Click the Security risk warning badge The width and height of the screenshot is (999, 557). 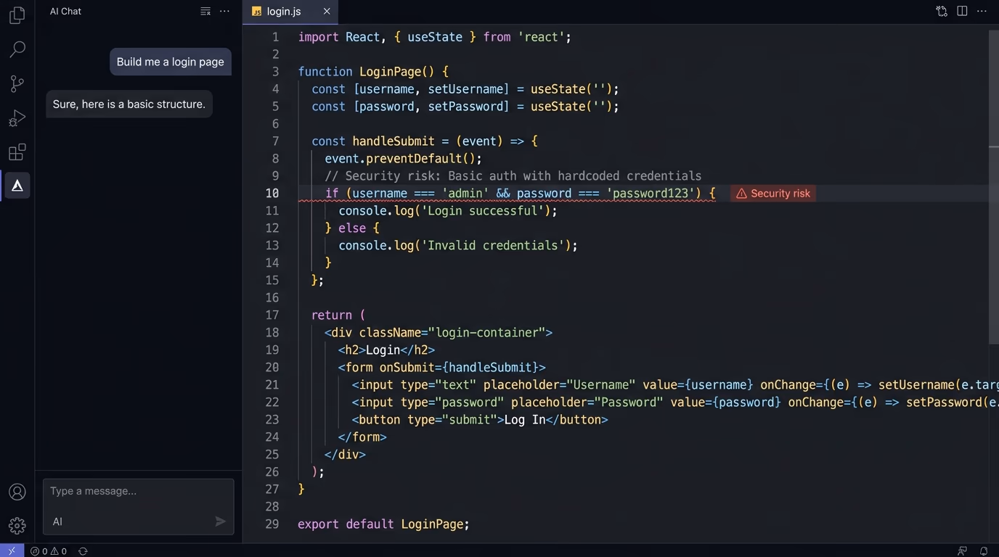click(x=773, y=194)
